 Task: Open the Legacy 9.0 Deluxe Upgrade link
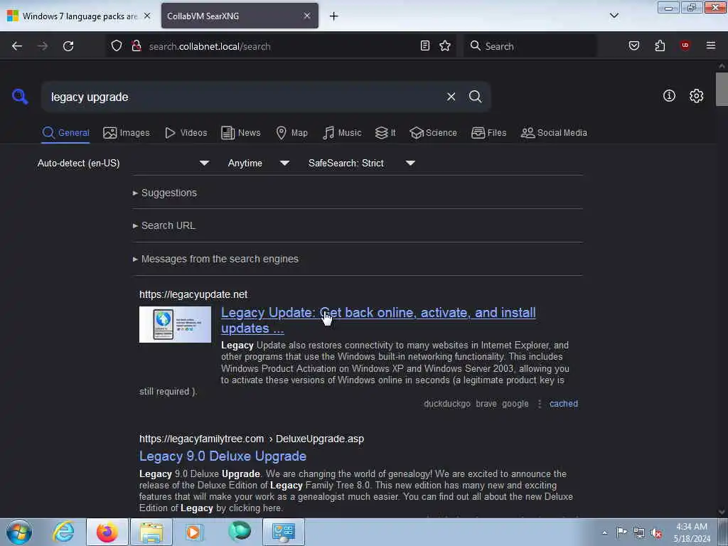pyautogui.click(x=223, y=456)
